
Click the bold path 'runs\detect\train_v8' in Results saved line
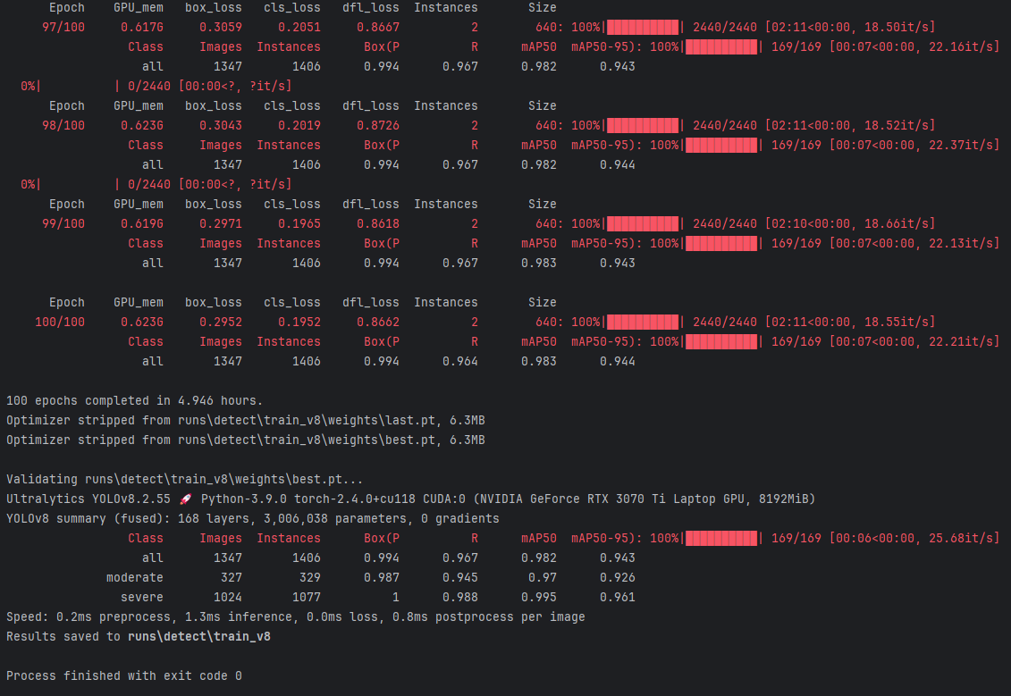(199, 637)
